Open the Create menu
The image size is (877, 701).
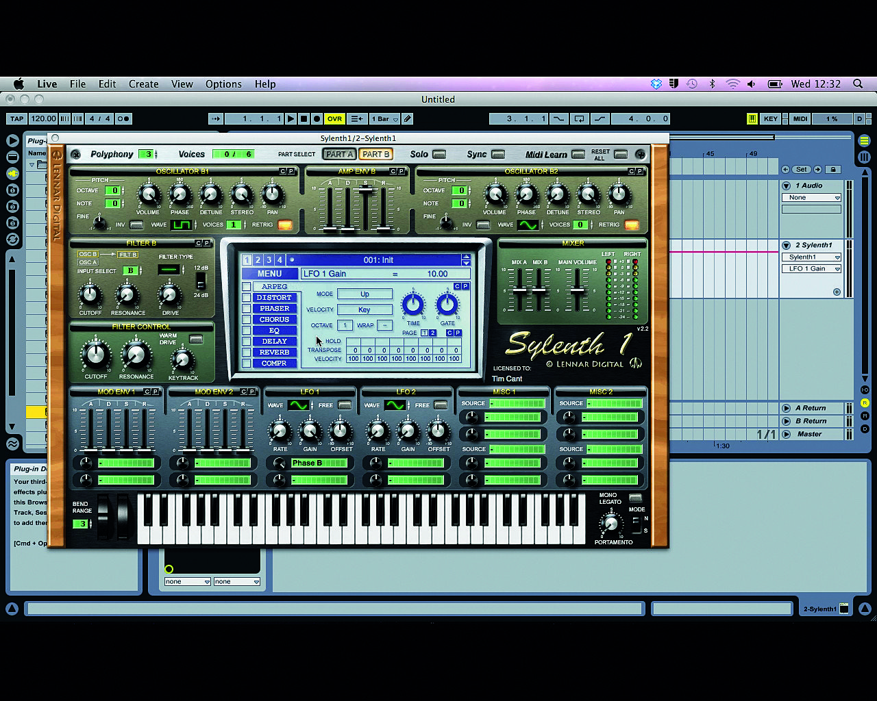pos(143,84)
